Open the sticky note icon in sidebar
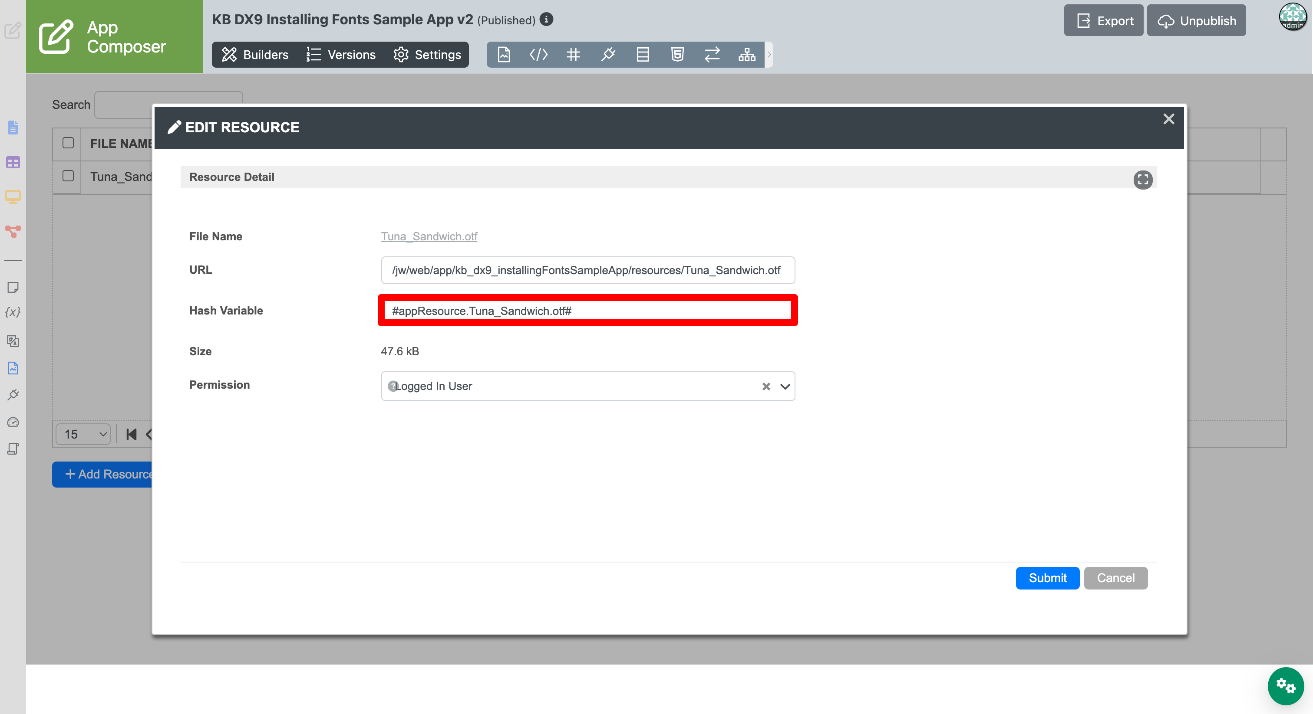1313x714 pixels. [x=13, y=287]
